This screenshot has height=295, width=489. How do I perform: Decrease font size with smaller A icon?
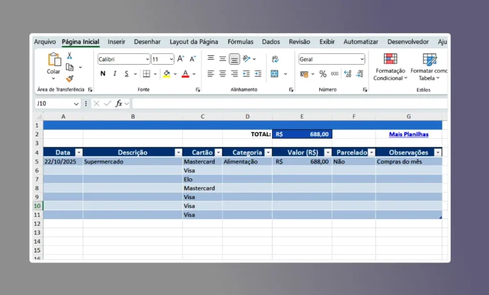[192, 59]
